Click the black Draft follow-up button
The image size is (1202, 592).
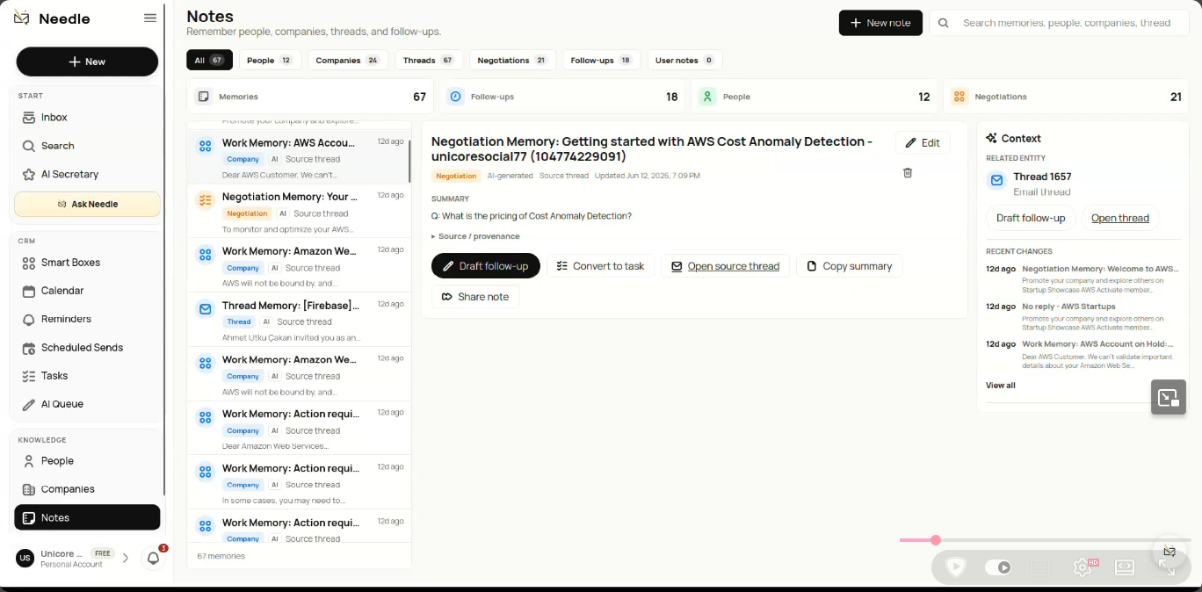click(x=486, y=266)
